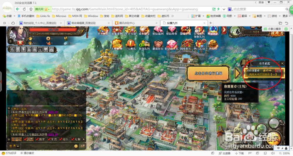Open the 新服盛典 event icon
This screenshot has height=156, width=293.
(117, 31)
